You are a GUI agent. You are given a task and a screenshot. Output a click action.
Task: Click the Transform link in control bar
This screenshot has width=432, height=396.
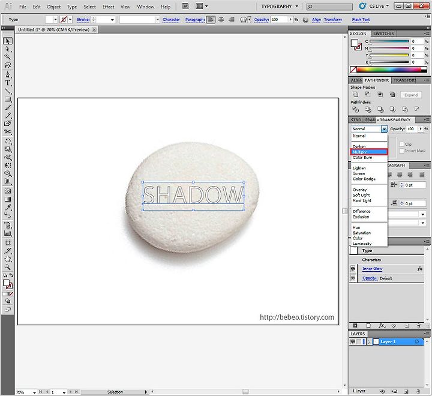(x=333, y=20)
